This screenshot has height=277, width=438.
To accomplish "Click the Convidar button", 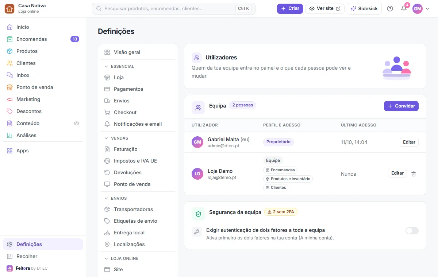I will (401, 106).
